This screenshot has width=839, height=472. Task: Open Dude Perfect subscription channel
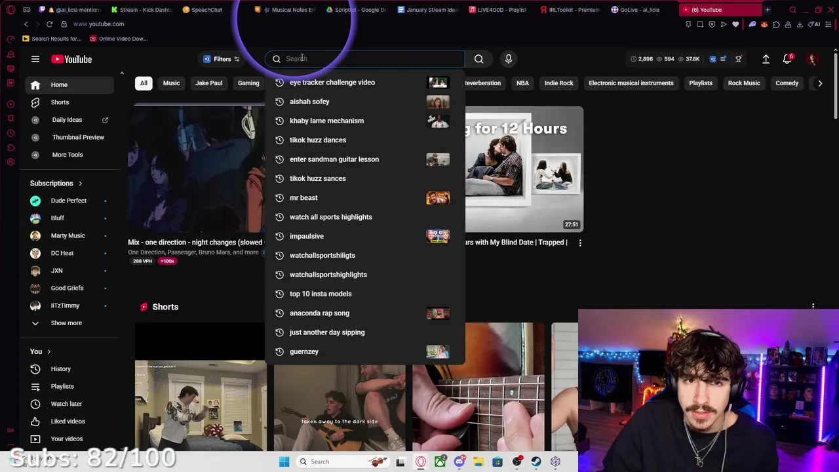(68, 201)
